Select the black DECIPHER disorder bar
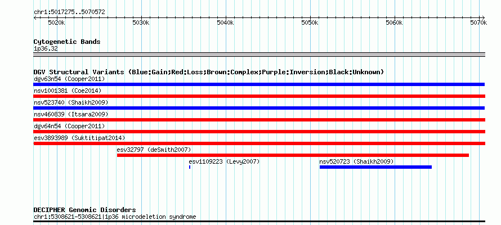Viewport: 501px width, 225px height. (259, 221)
